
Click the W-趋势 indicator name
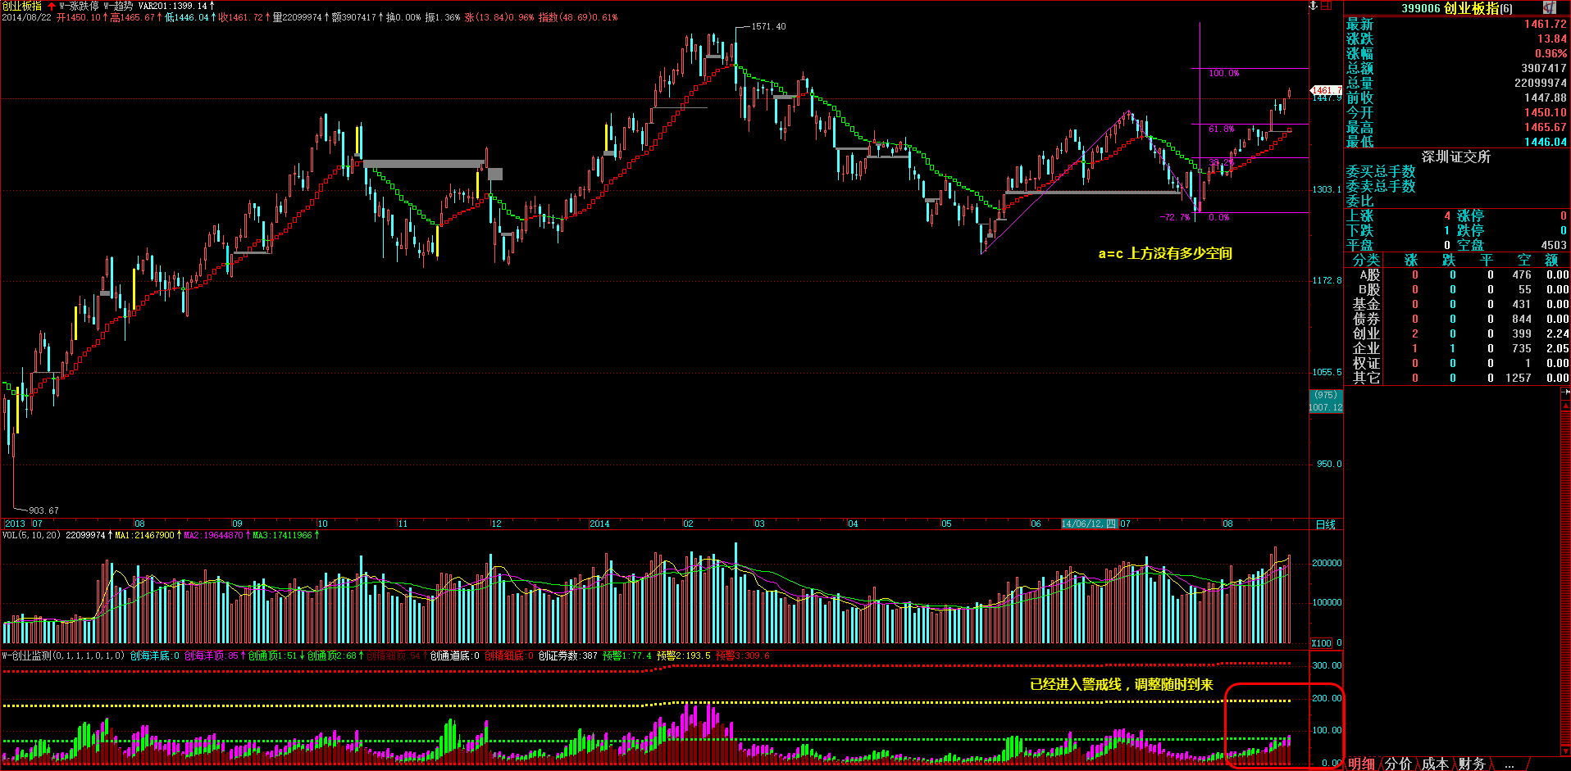(x=118, y=6)
